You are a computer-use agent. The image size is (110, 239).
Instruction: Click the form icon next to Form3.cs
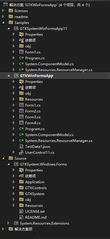click(x=21, y=117)
